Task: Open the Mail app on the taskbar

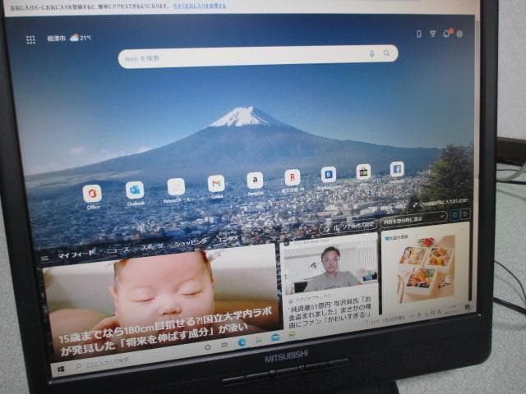Action: coord(275,338)
